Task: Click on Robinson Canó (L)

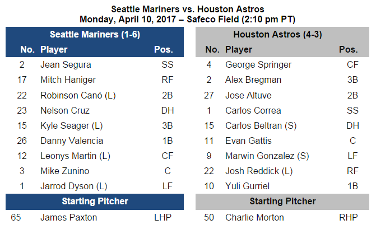Action: pyautogui.click(x=78, y=95)
